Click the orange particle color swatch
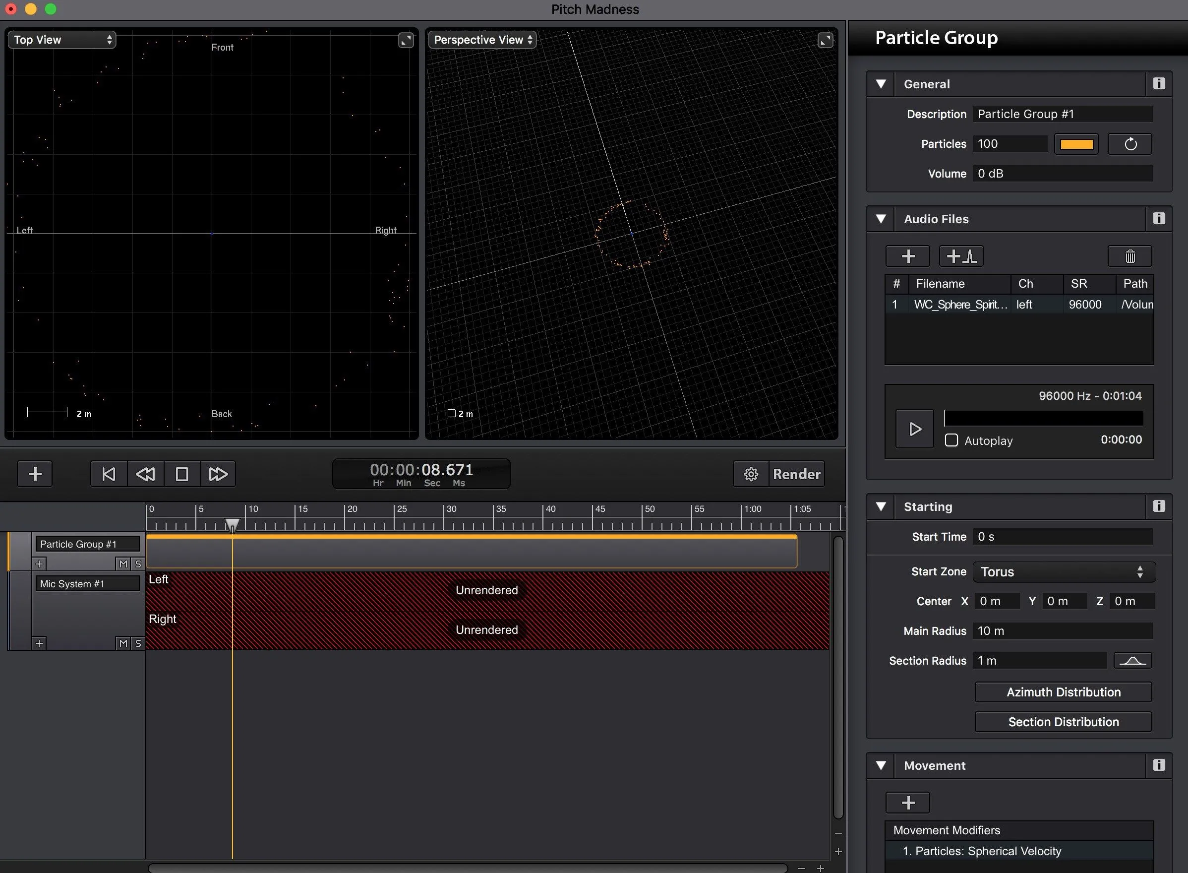This screenshot has height=873, width=1188. [x=1075, y=144]
